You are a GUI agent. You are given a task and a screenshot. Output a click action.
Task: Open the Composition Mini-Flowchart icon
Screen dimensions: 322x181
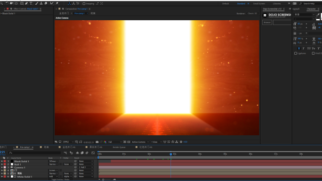coord(65,153)
